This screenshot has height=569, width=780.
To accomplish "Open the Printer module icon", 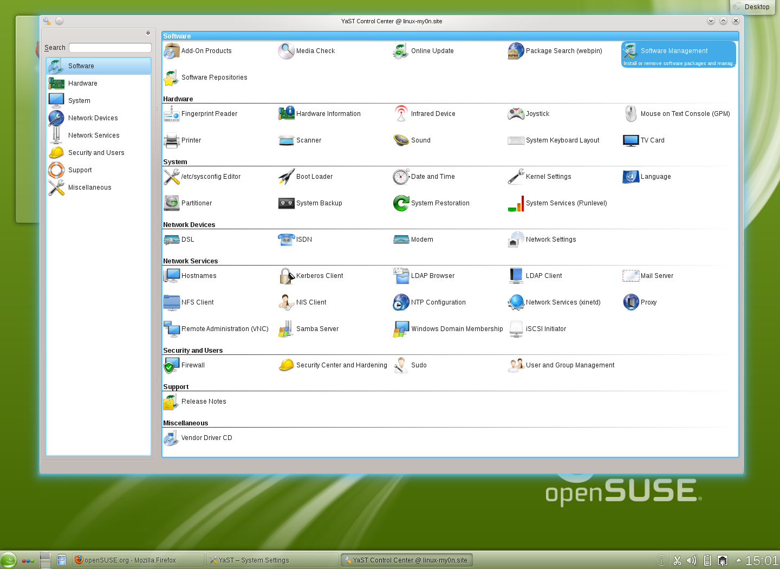I will tap(172, 140).
